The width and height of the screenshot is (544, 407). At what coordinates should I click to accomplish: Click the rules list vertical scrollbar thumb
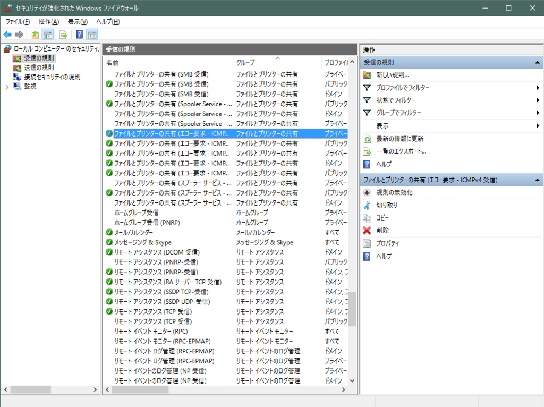[352, 309]
